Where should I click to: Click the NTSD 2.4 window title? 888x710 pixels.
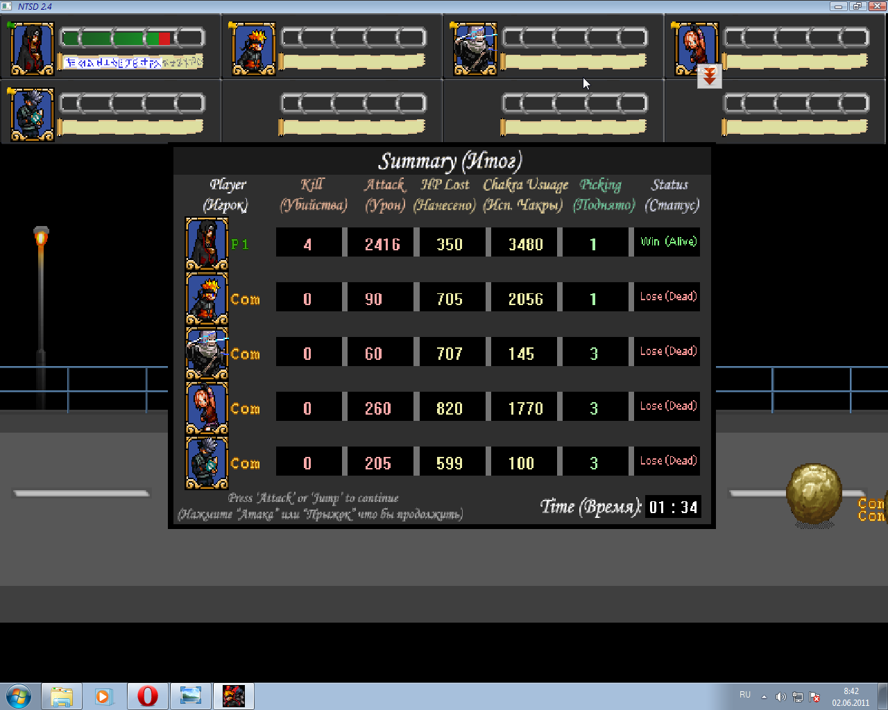(x=35, y=6)
